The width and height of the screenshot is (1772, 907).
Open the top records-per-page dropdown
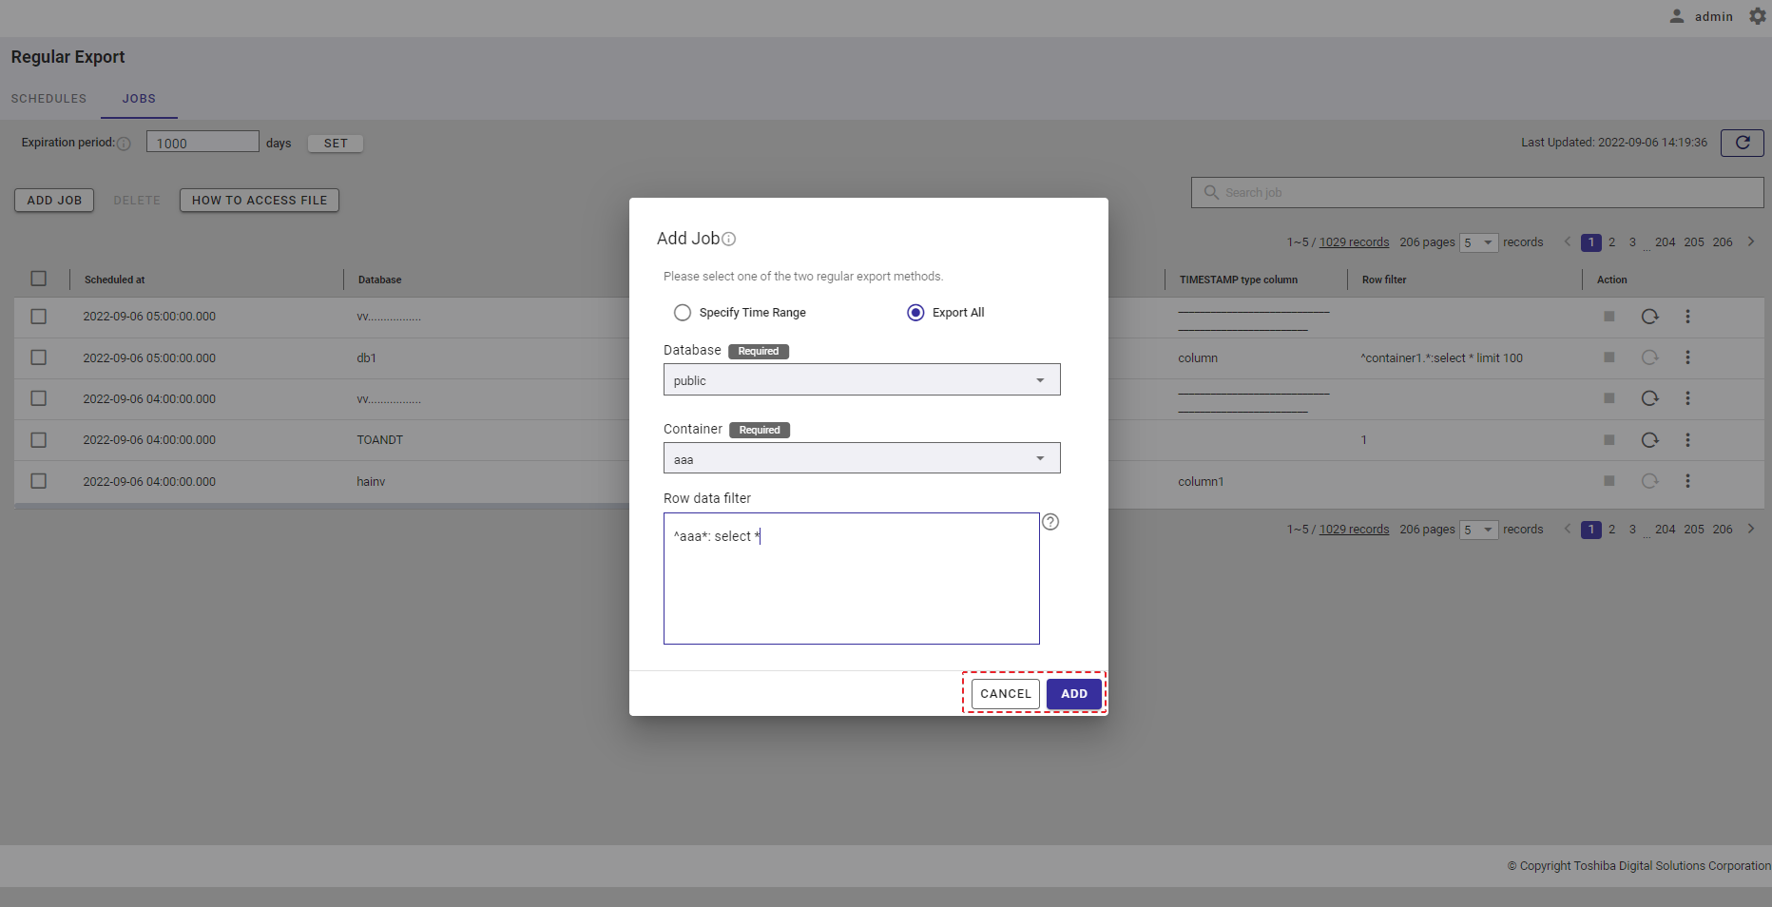pos(1478,242)
